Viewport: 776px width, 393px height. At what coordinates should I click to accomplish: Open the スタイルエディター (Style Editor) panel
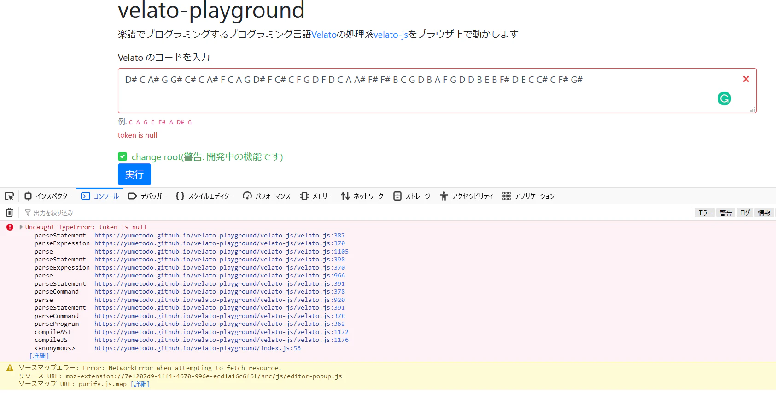coord(204,196)
